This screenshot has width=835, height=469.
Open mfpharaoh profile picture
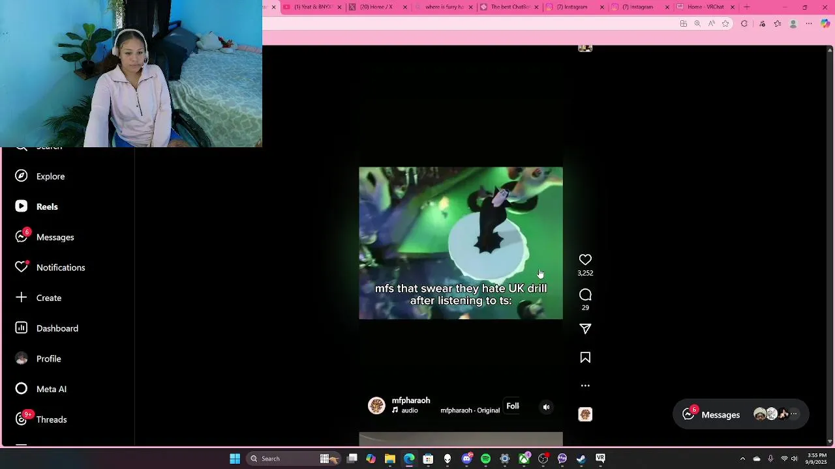pyautogui.click(x=376, y=406)
